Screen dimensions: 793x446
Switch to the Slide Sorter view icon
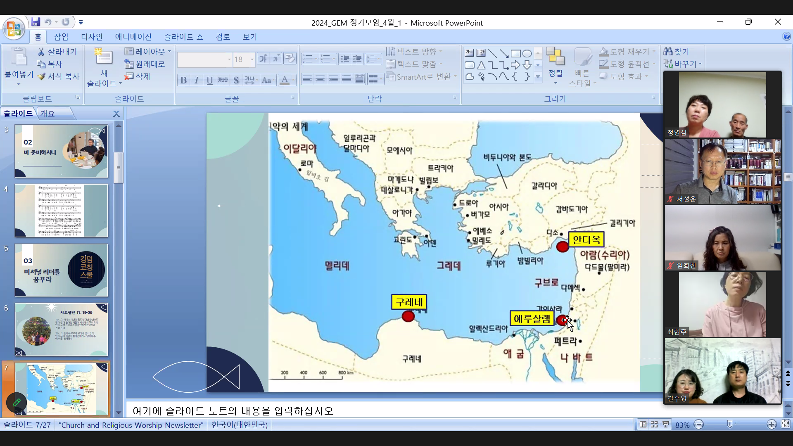click(x=654, y=425)
